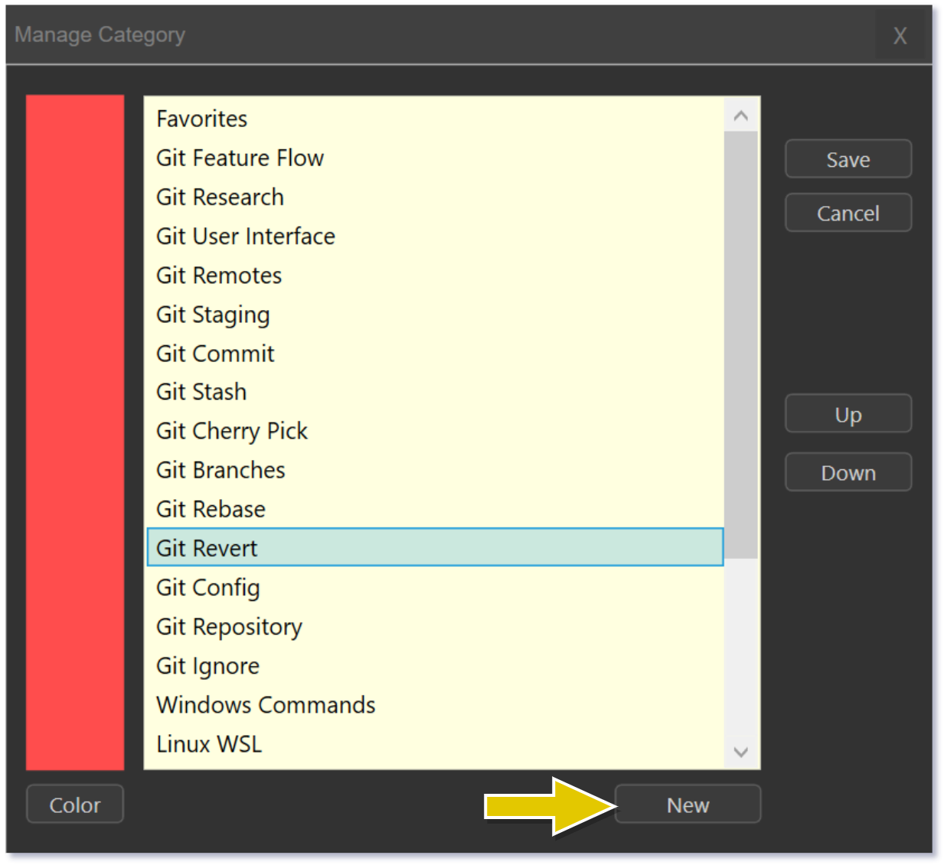The image size is (944, 865).
Task: Open the Color picker button
Action: tap(75, 805)
